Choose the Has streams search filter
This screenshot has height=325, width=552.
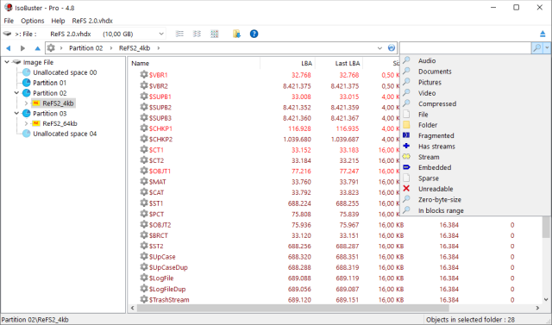[436, 147]
